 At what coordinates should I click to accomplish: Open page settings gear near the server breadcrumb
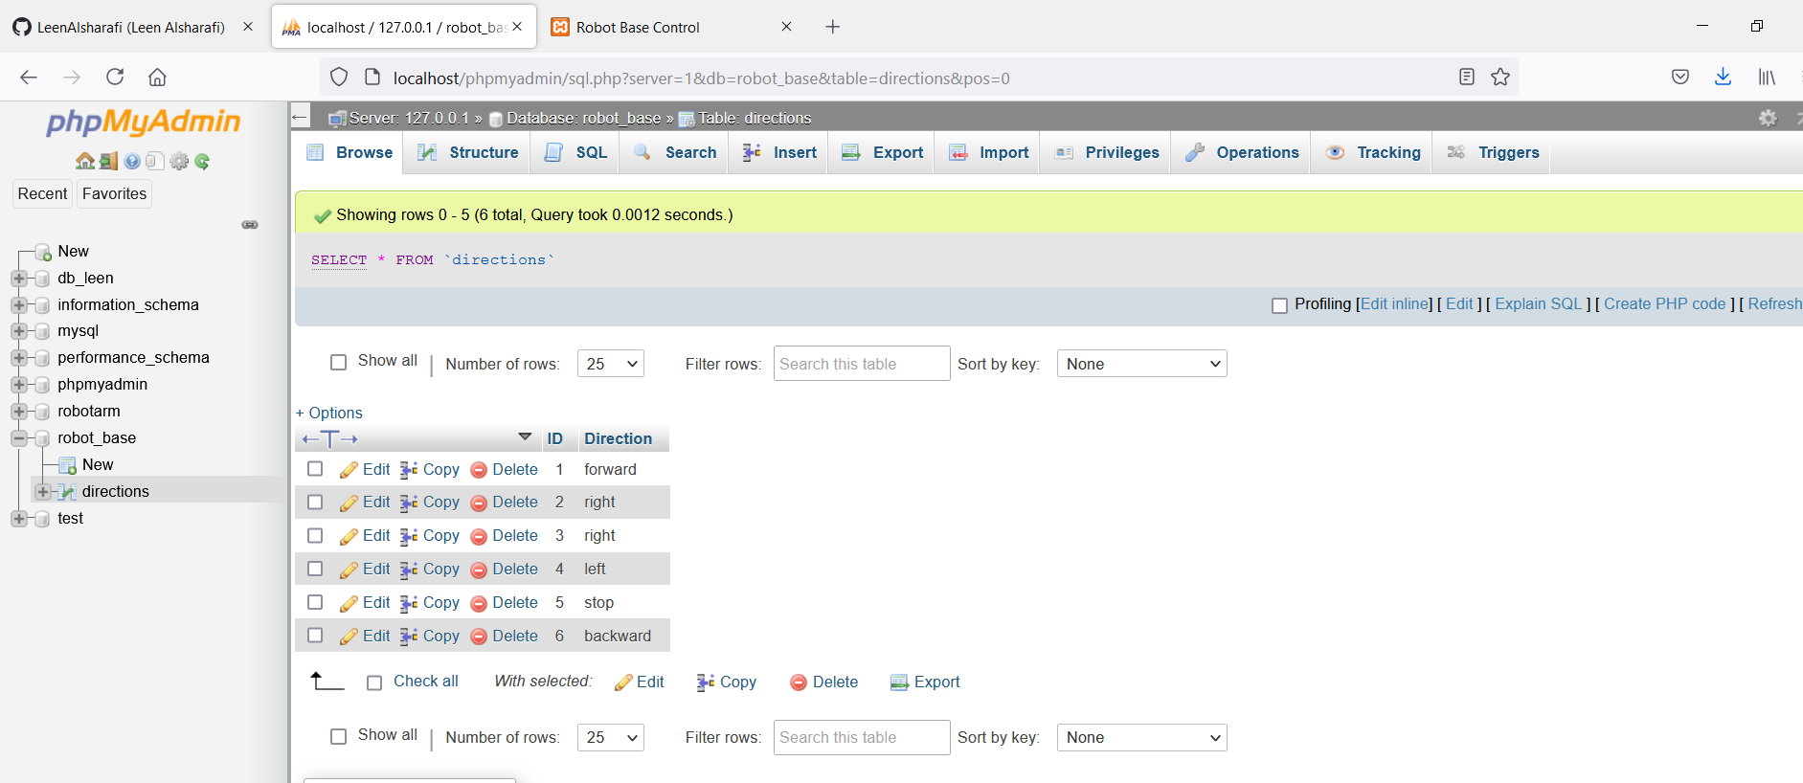tap(1768, 118)
